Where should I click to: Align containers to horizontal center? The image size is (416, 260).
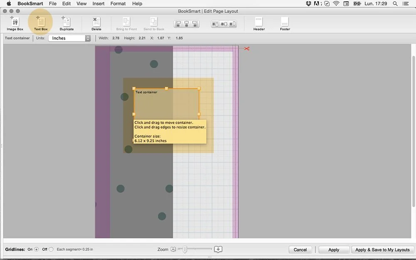click(186, 24)
